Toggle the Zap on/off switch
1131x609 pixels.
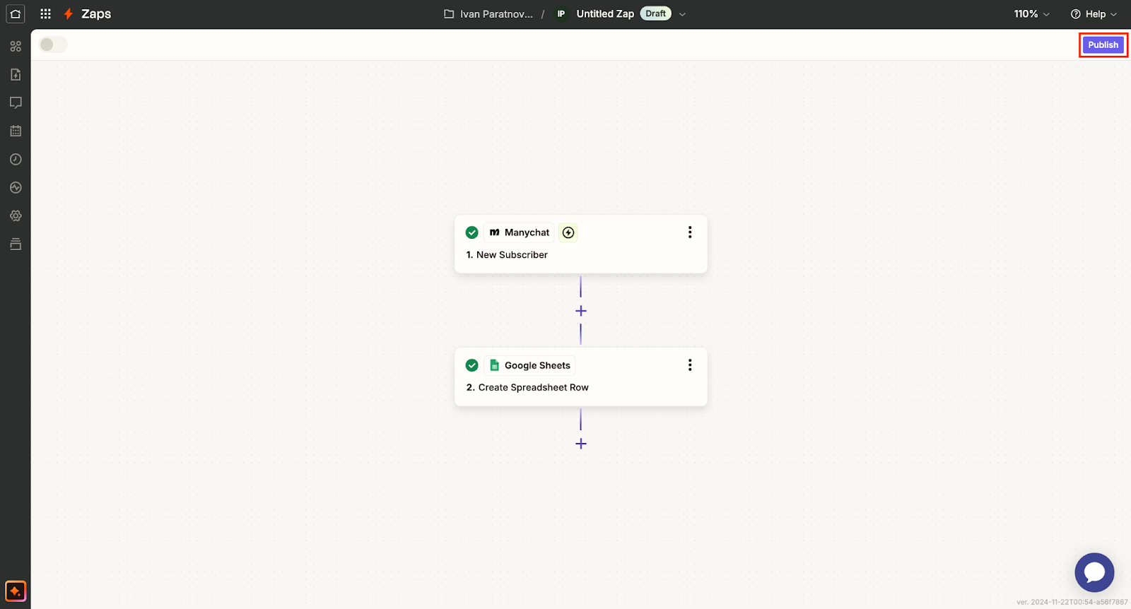(x=53, y=45)
